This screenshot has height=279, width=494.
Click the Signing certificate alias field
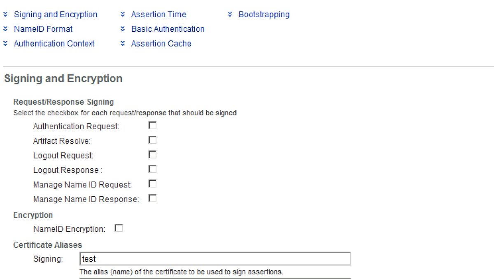coord(214,258)
